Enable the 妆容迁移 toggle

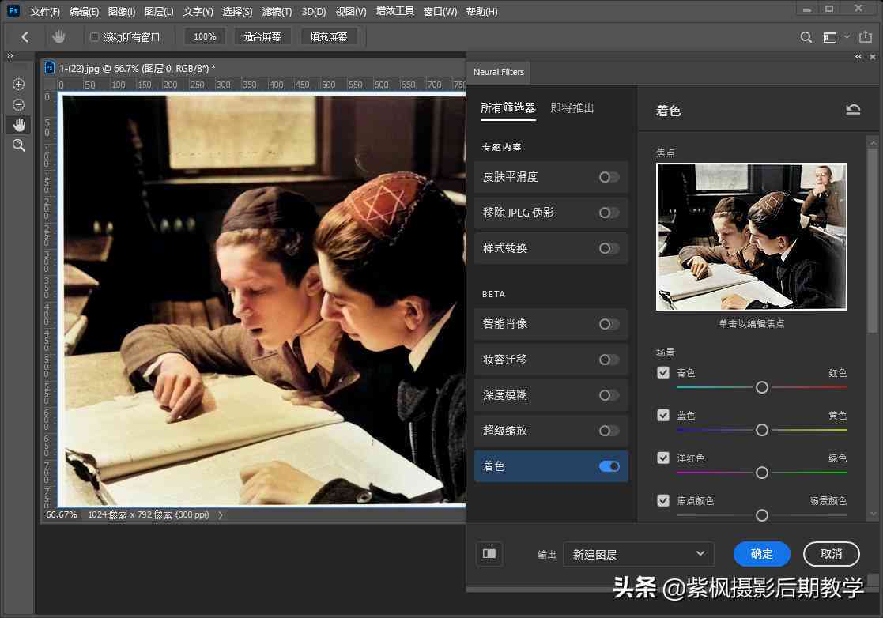[609, 360]
